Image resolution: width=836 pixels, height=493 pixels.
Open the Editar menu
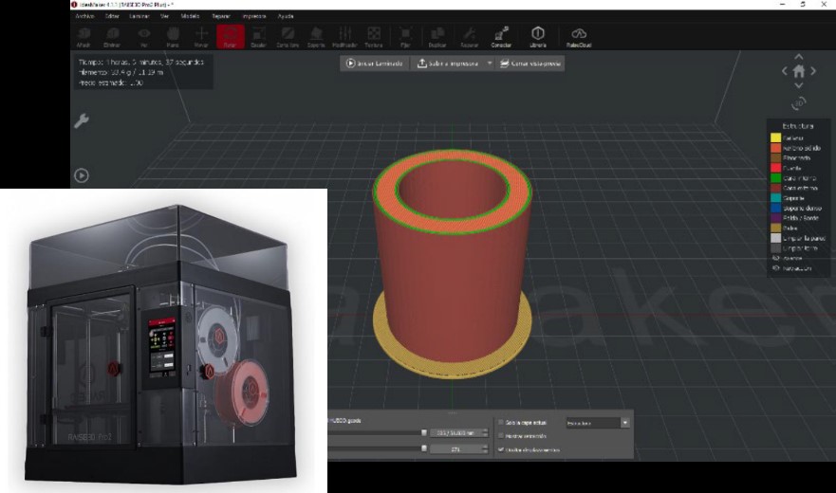tap(112, 16)
